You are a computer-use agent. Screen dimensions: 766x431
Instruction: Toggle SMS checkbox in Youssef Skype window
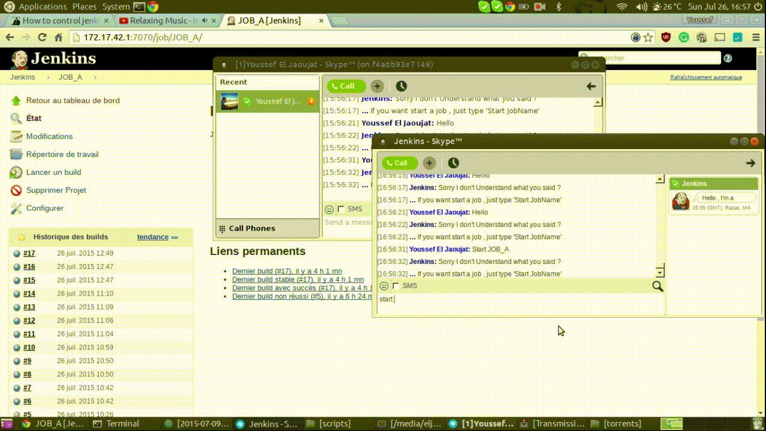(x=341, y=209)
